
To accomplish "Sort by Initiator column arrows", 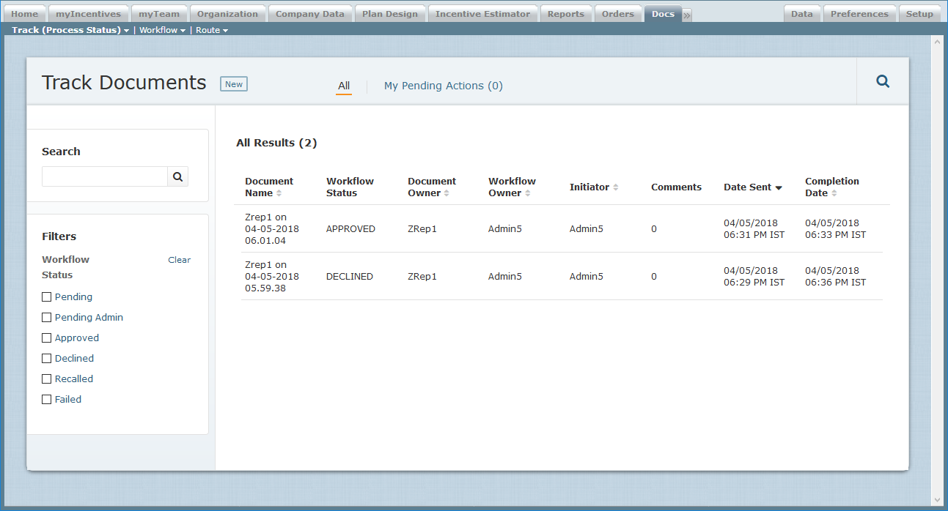I will 616,187.
